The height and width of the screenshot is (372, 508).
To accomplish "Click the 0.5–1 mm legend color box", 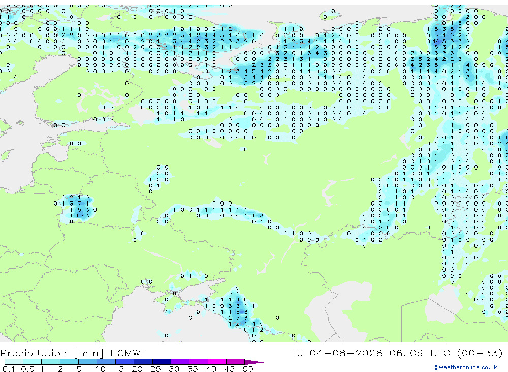I will pos(32,362).
